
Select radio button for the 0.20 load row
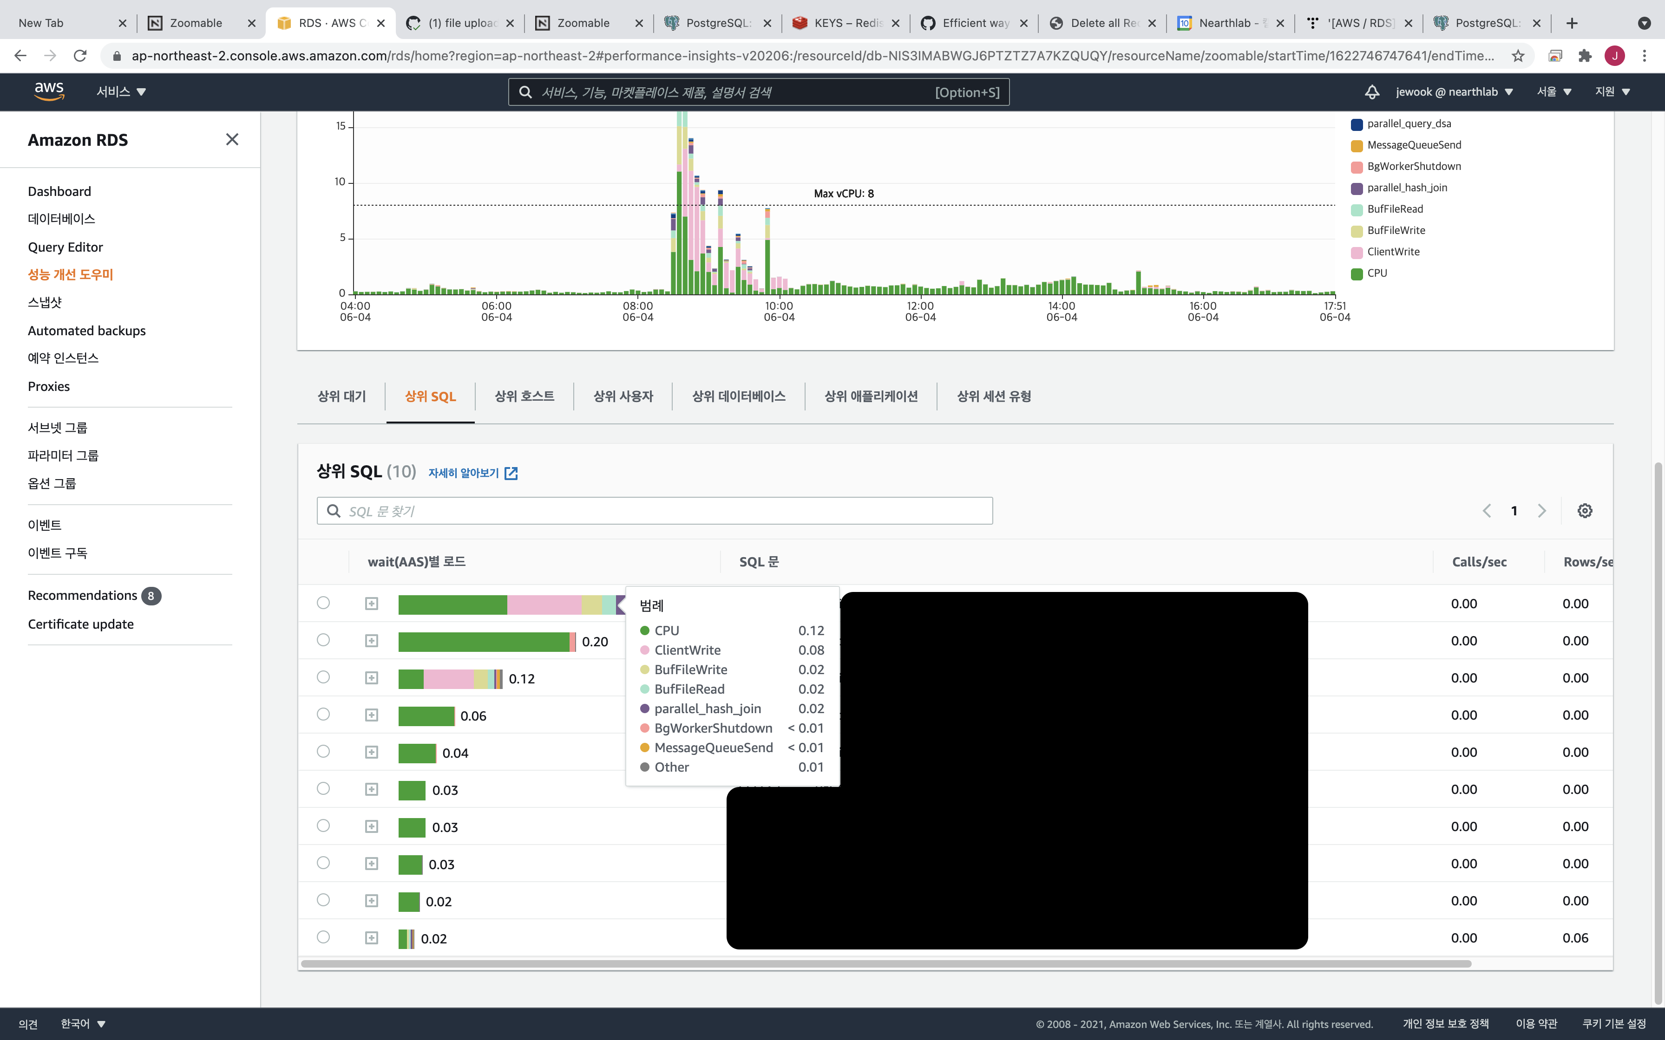coord(323,640)
